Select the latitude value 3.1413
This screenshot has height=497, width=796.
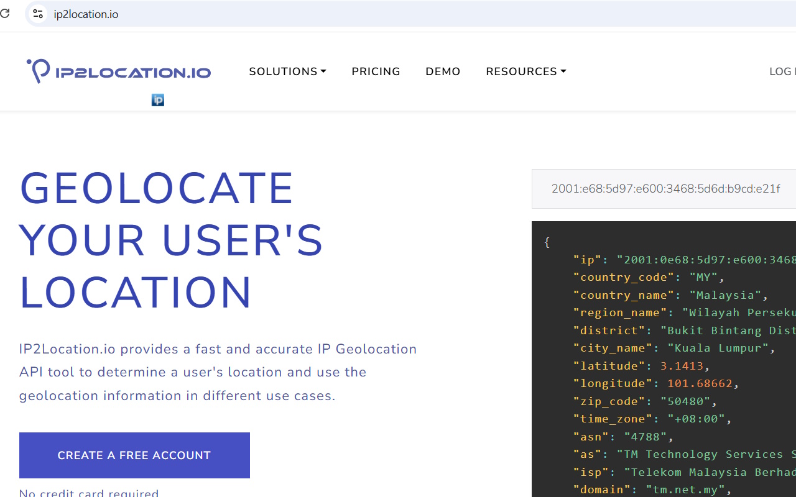pyautogui.click(x=683, y=366)
